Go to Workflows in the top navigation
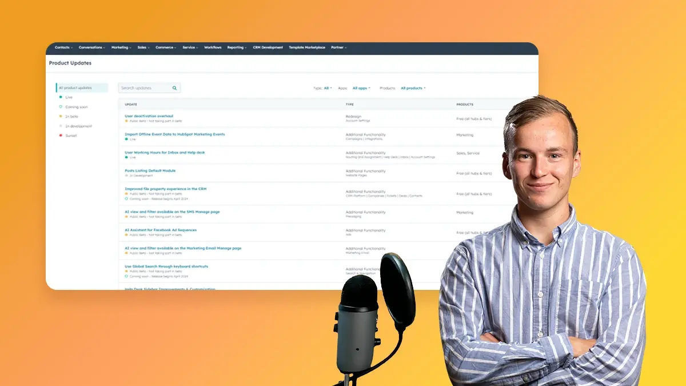This screenshot has width=686, height=386. (x=213, y=47)
